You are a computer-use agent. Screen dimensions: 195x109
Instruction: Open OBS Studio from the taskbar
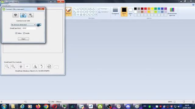point(109,106)
